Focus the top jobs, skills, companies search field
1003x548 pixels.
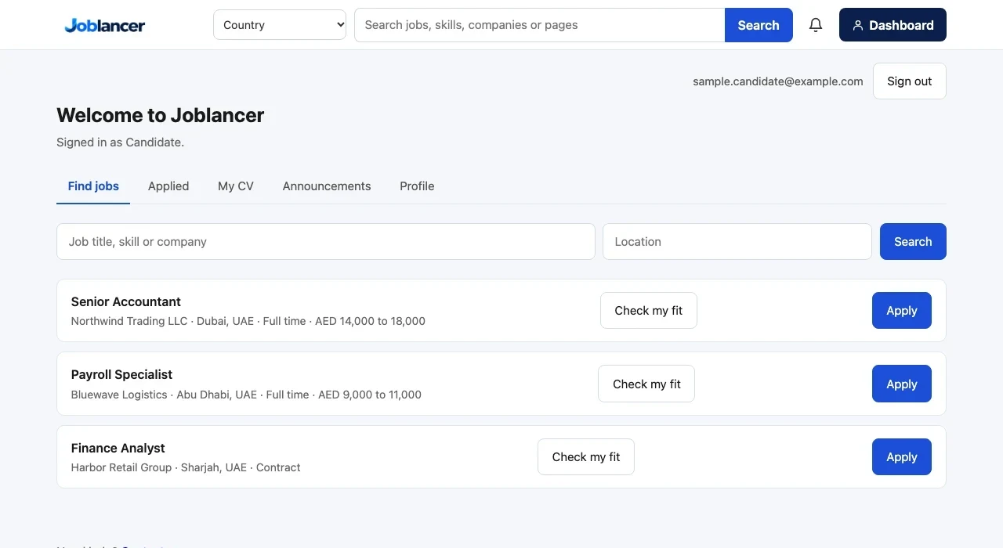tap(540, 25)
